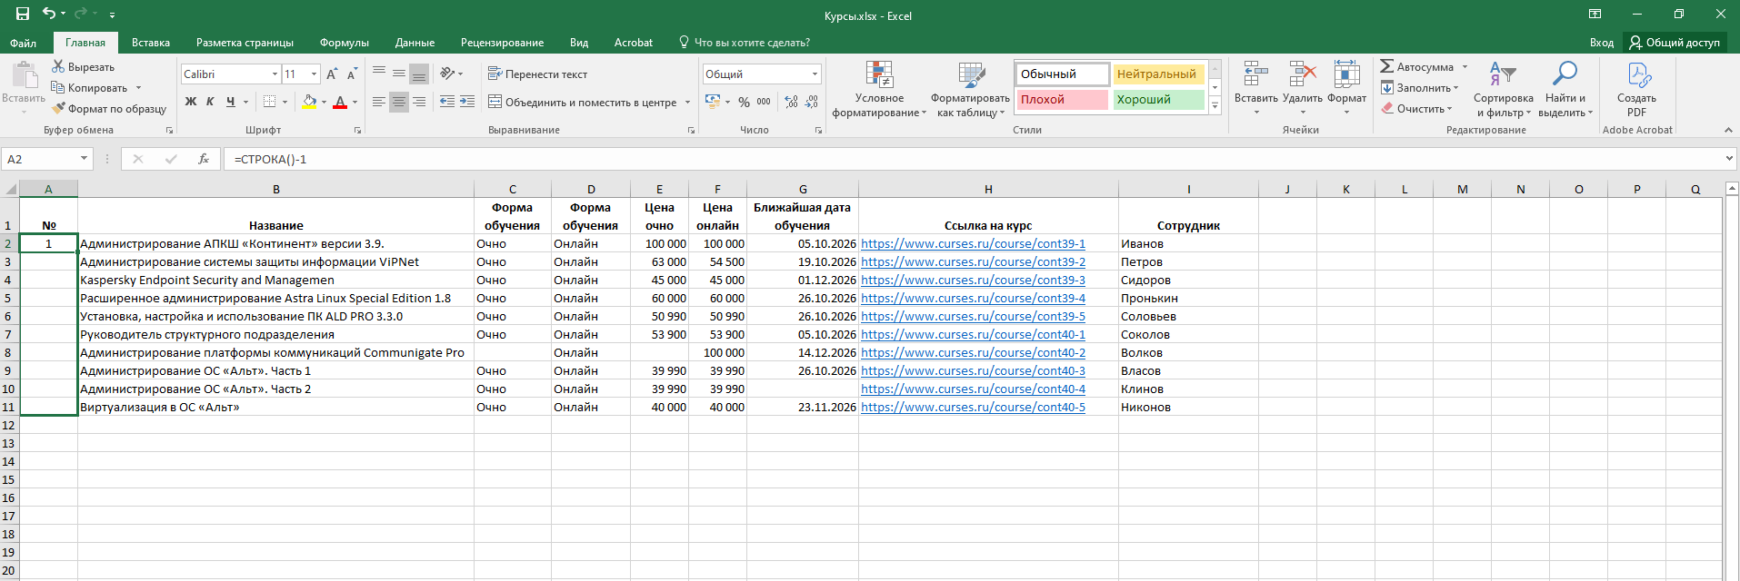Open link ending cont39-1
This screenshot has height=581, width=1740.
tap(973, 243)
